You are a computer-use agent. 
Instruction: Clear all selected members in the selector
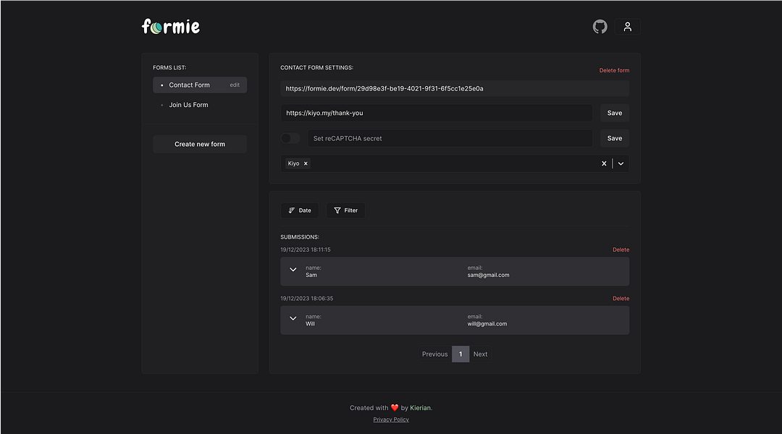[x=604, y=163]
